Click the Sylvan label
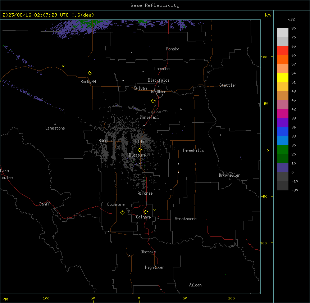This screenshot has width=310, height=303. pyautogui.click(x=140, y=88)
